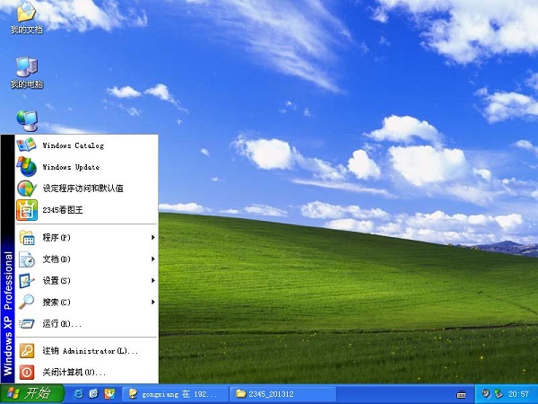Click the taskbar clock showing 20:57

click(518, 393)
